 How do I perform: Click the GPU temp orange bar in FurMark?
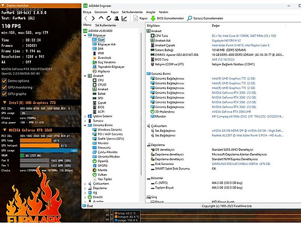click(36, 140)
